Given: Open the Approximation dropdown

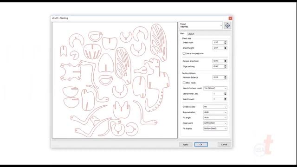Looking at the screenshot, I should [x=215, y=112].
